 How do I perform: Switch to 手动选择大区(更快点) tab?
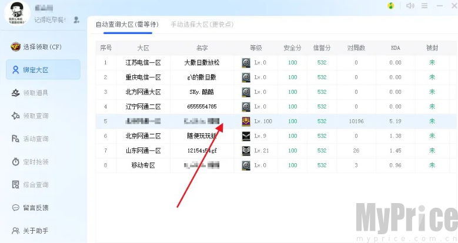coord(202,25)
